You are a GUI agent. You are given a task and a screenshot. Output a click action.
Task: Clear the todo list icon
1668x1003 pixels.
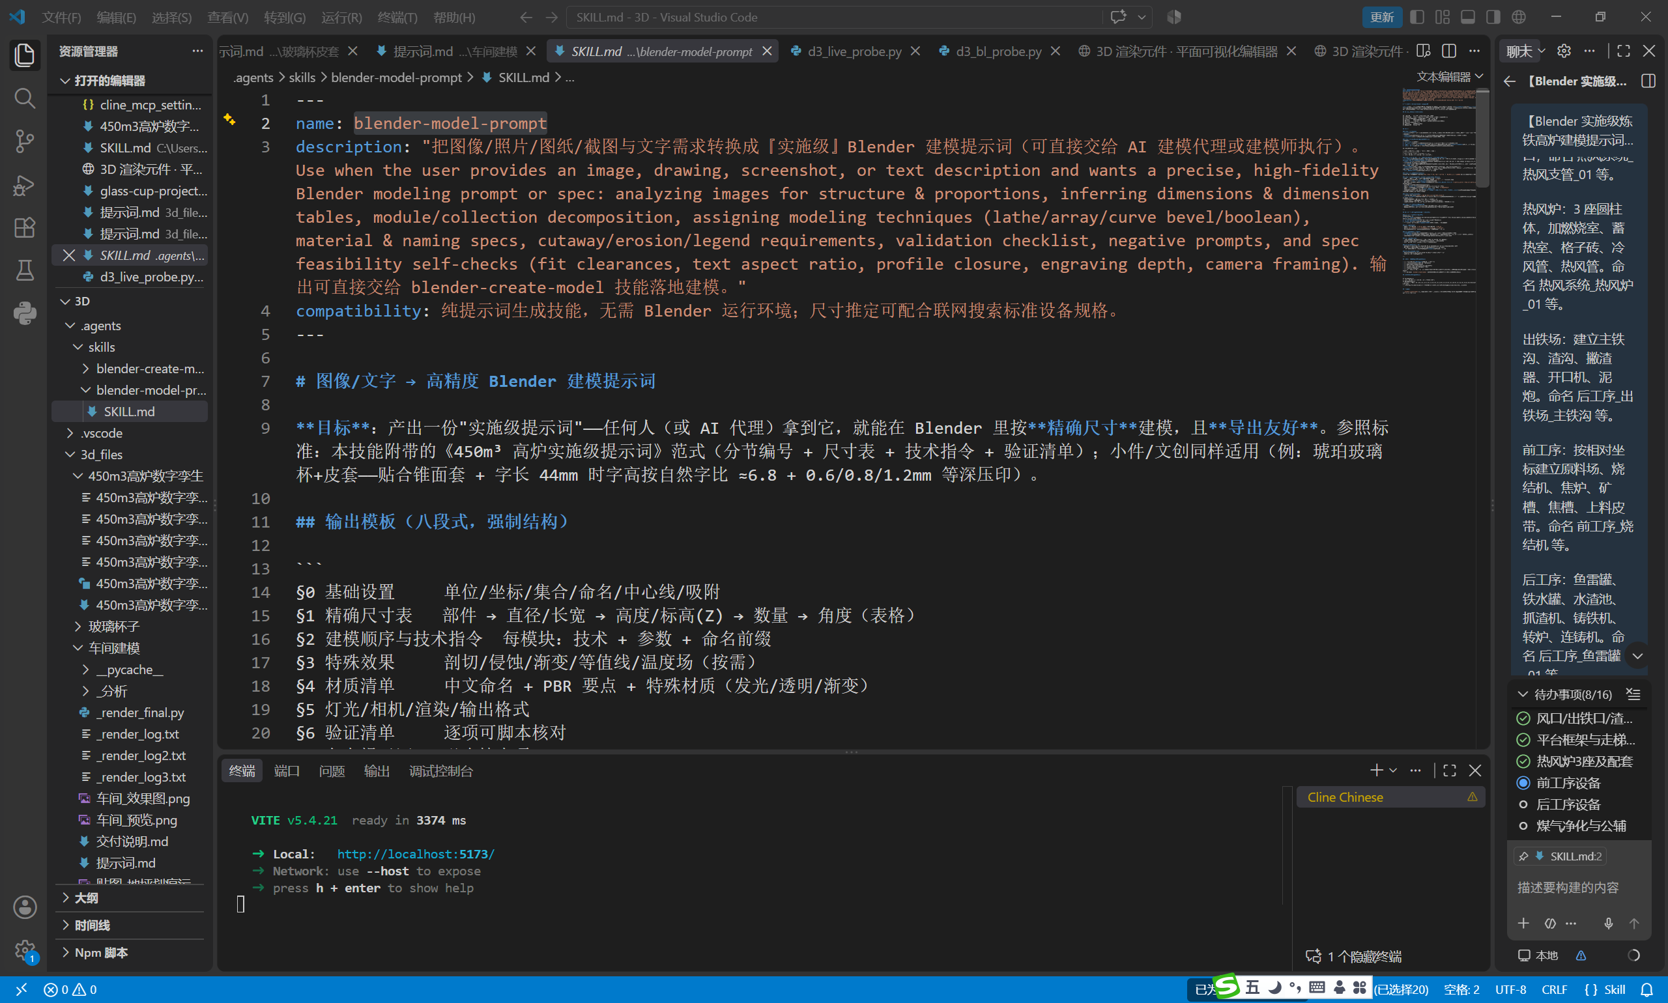(1633, 694)
